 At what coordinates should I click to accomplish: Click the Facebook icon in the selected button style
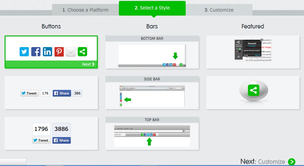(36, 52)
